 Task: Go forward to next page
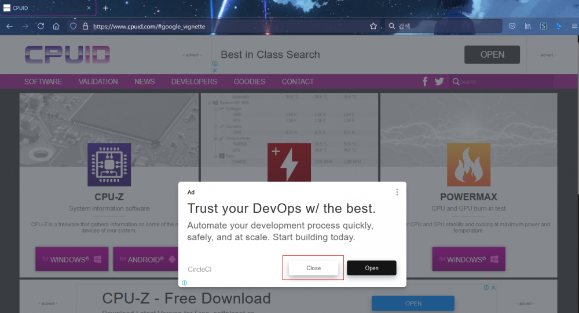[25, 26]
